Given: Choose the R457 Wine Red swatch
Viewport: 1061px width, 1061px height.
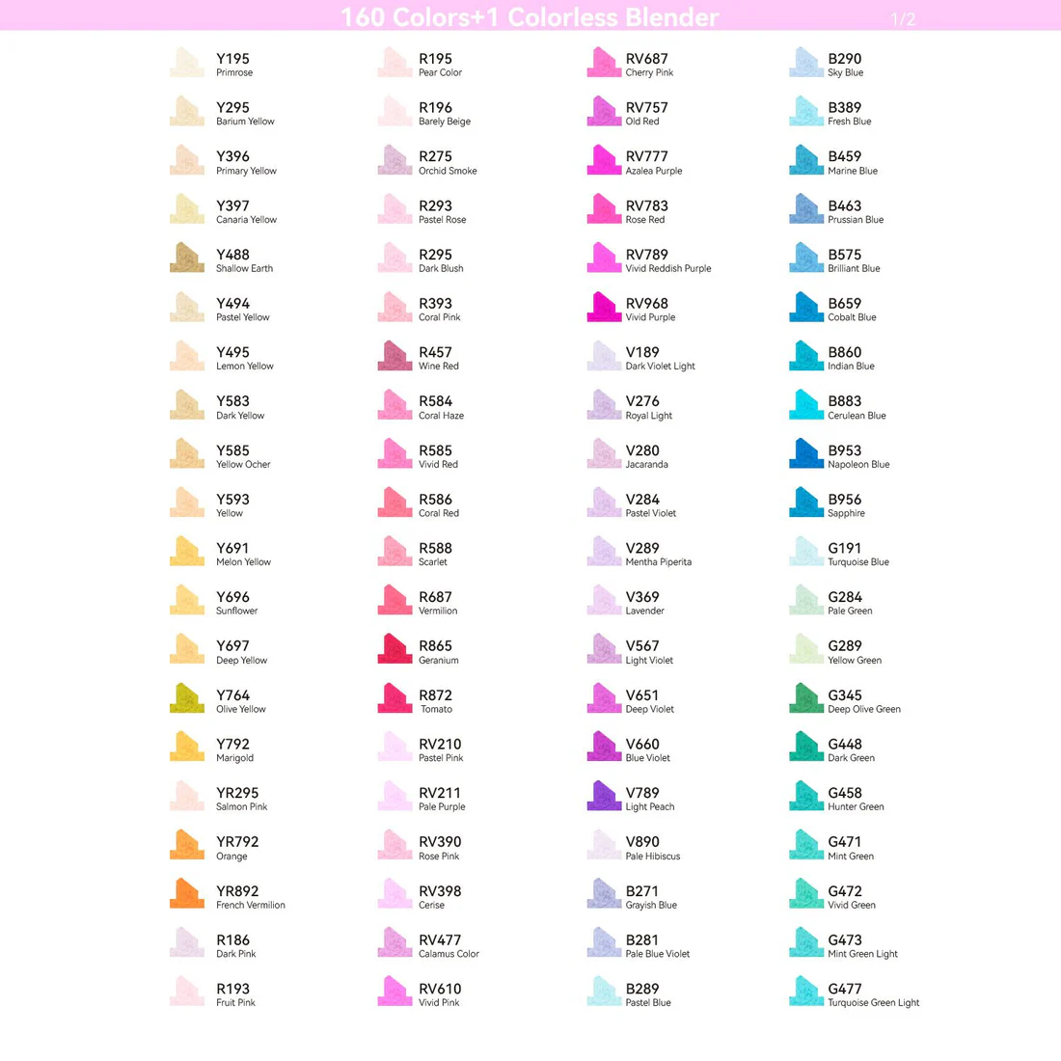Looking at the screenshot, I should pos(395,355).
